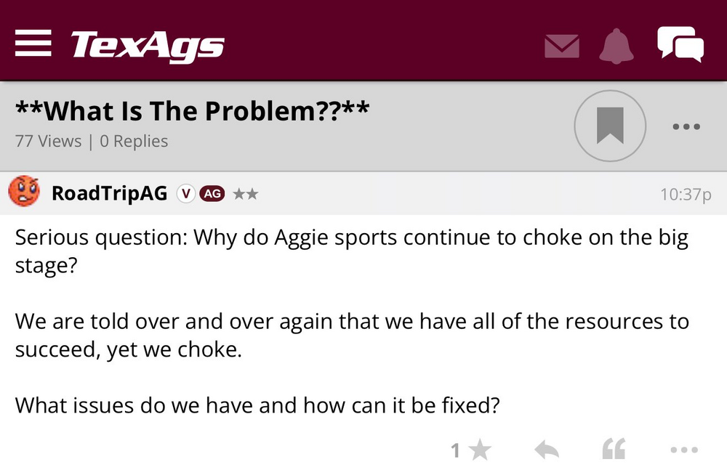Click the two-star user rank icon
The width and height of the screenshot is (727, 475).
pos(245,194)
